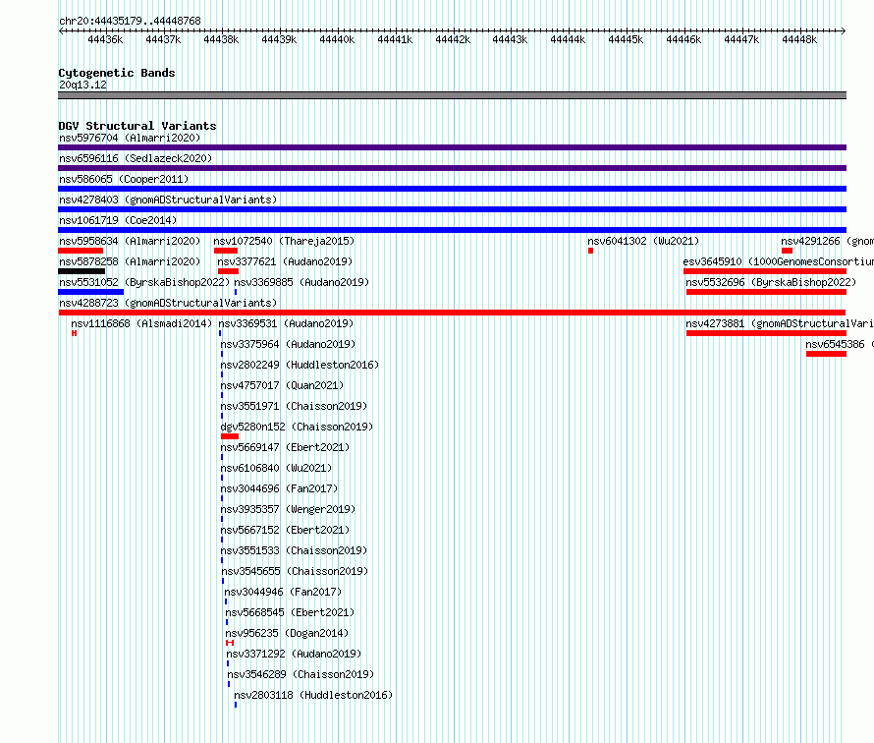The height and width of the screenshot is (743, 874).
Task: Open nsv1072540 (Thareja2015) variant label
Action: pyautogui.click(x=284, y=241)
